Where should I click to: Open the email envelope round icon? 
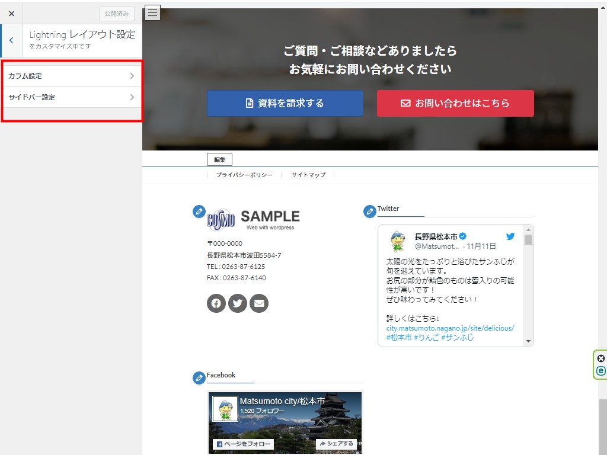[x=259, y=303]
